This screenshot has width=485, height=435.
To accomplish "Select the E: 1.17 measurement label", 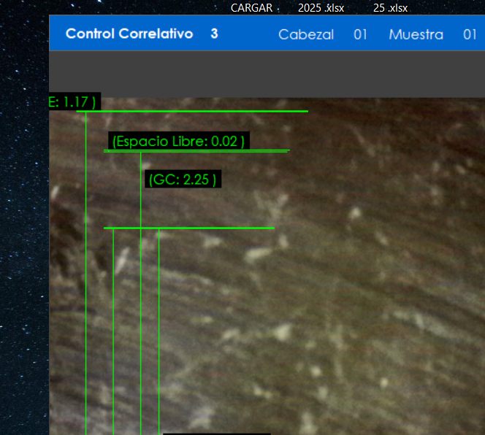I will tap(72, 102).
